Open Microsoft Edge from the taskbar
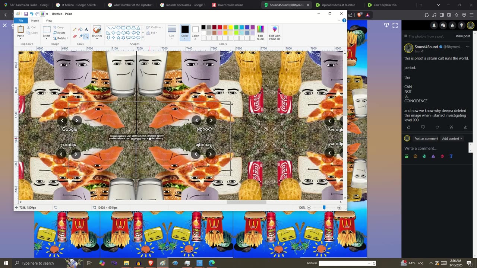The image size is (477, 268). click(211, 263)
